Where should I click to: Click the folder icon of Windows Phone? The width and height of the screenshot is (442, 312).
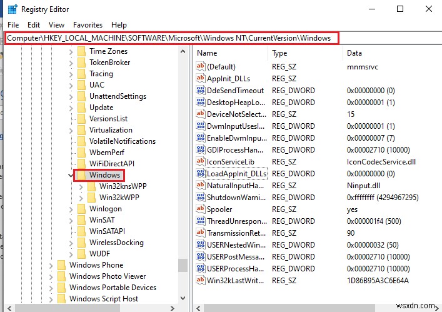(x=61, y=265)
